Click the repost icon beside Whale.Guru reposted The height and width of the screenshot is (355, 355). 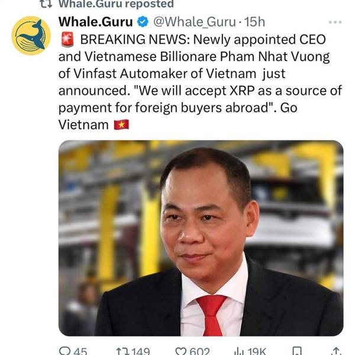pos(46,4)
